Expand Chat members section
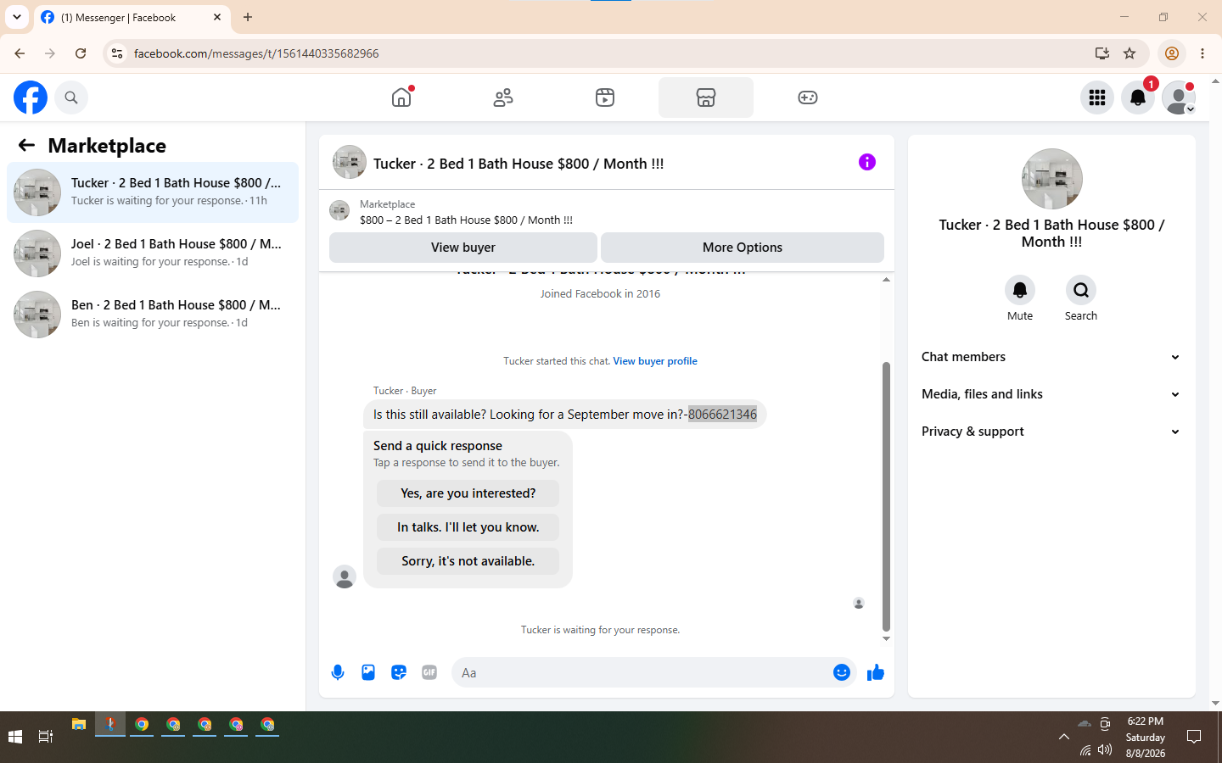 [x=1051, y=357]
